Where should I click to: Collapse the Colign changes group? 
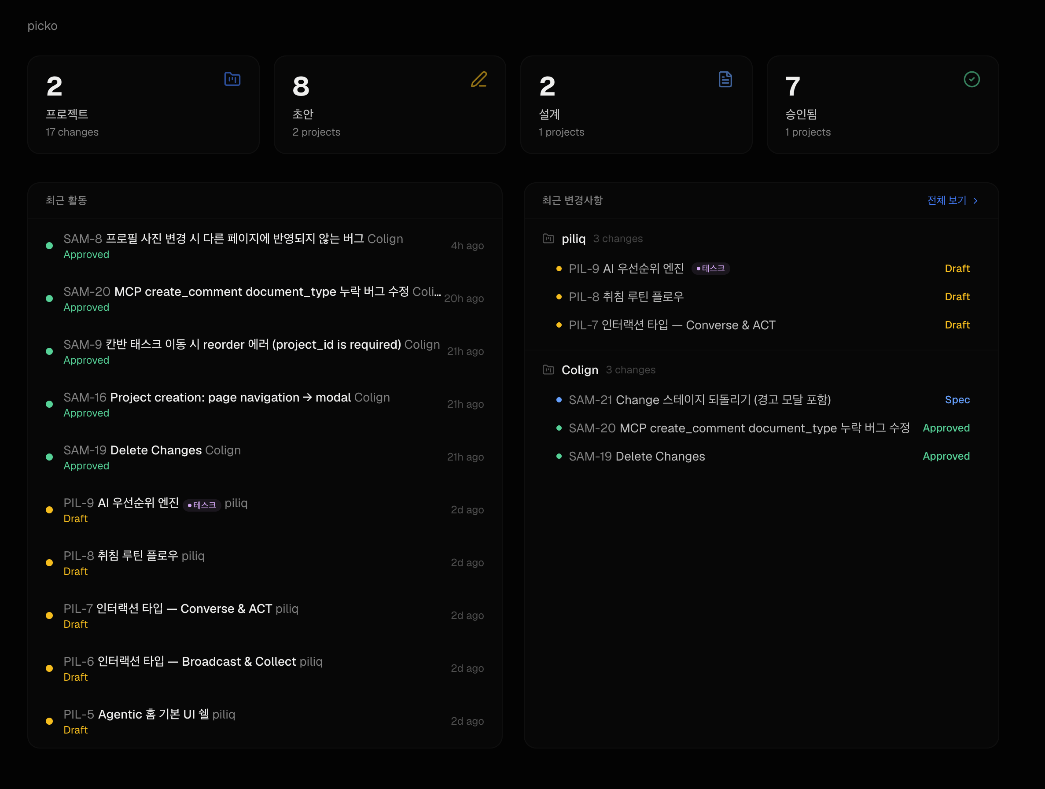(580, 370)
